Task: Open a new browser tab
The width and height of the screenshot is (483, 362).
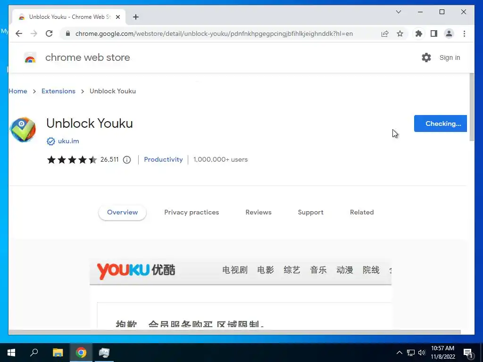Action: tap(136, 17)
